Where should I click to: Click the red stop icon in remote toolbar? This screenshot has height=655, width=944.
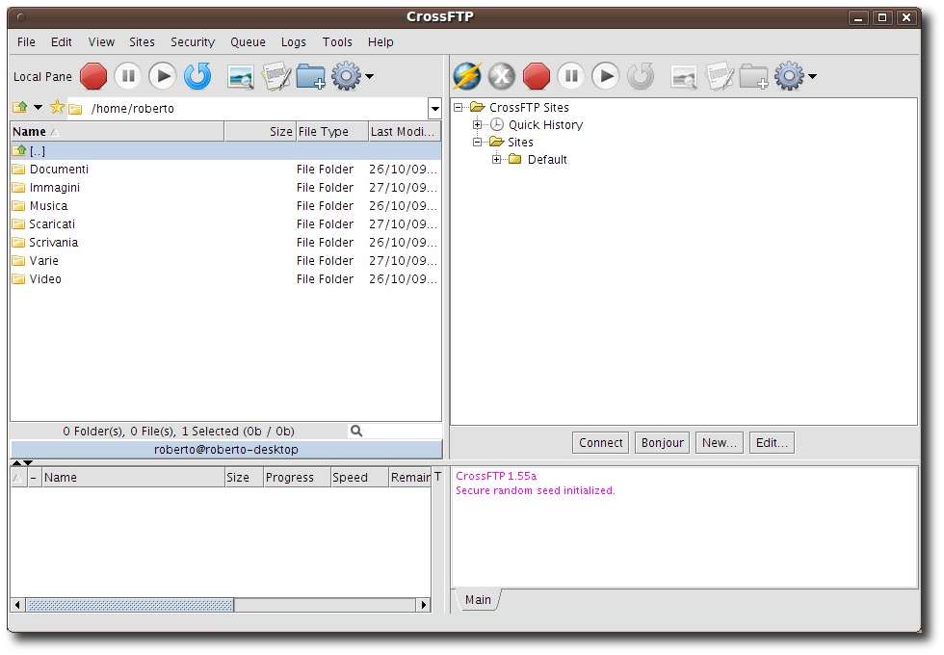537,76
